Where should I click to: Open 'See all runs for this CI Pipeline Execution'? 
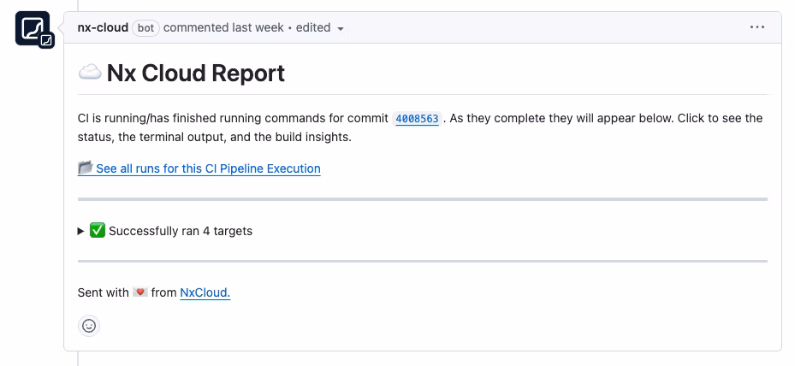point(208,168)
